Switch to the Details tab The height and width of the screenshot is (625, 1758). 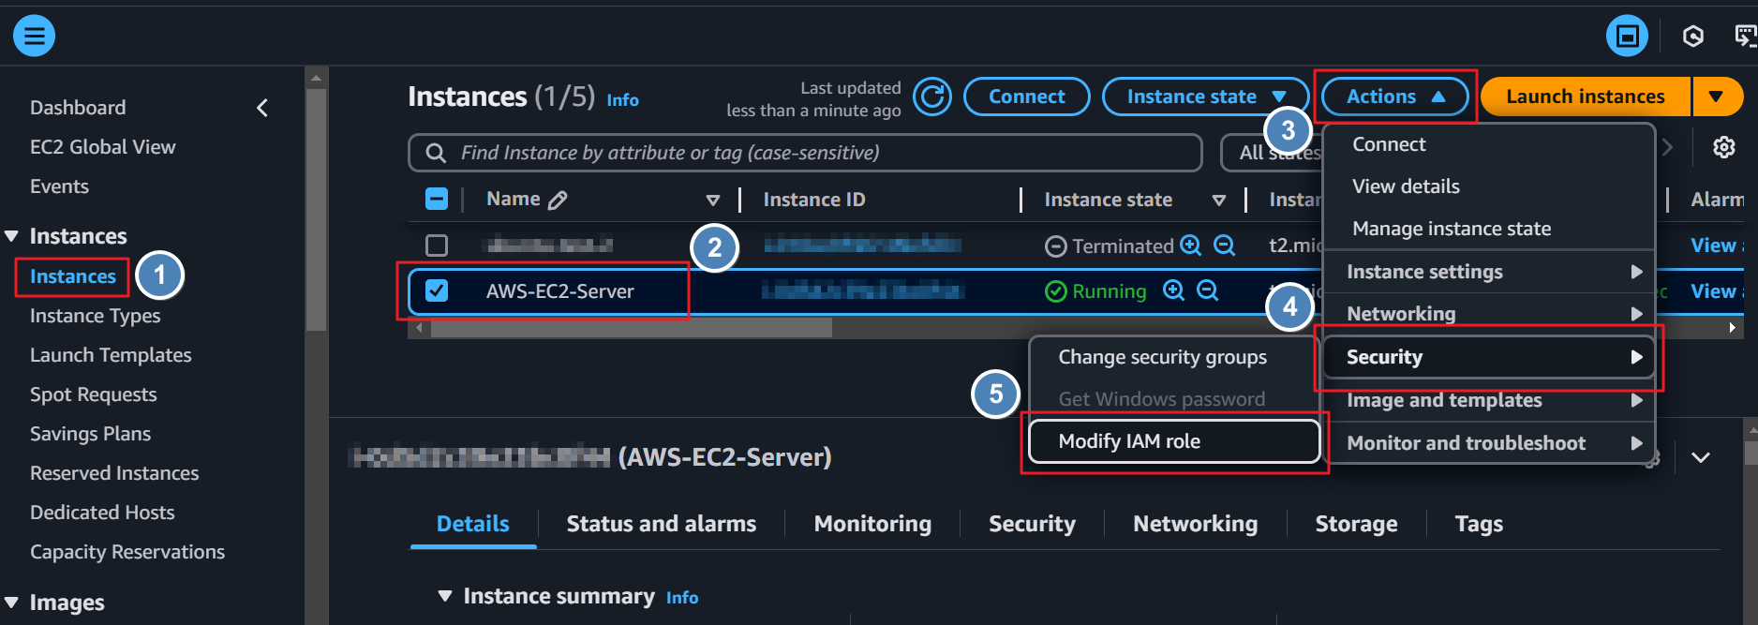(x=473, y=524)
